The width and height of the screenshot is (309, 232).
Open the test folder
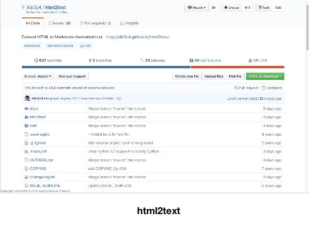coord(33,126)
